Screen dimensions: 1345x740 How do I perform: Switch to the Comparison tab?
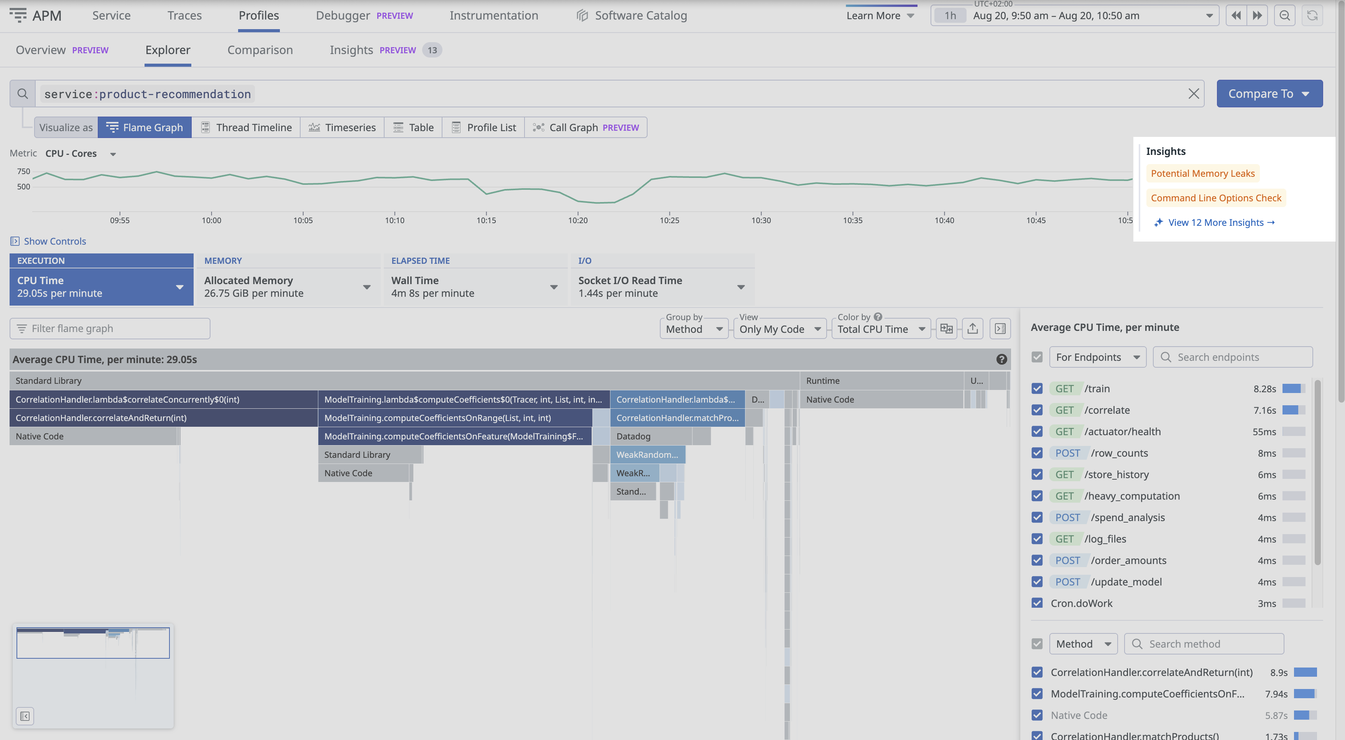(x=260, y=50)
